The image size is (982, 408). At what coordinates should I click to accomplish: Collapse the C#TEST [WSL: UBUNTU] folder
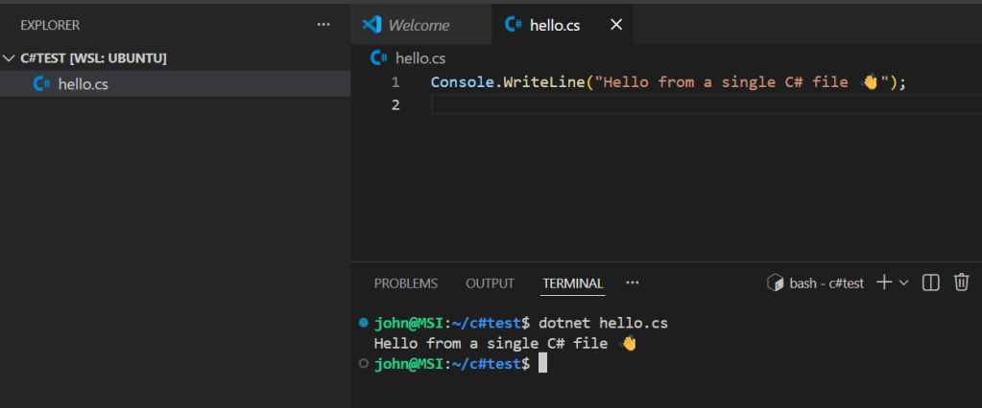(10, 58)
